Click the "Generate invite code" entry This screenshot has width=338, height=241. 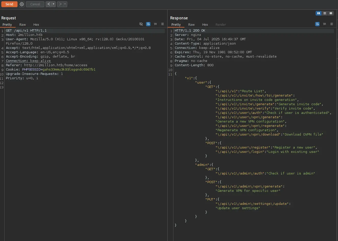point(299,104)
